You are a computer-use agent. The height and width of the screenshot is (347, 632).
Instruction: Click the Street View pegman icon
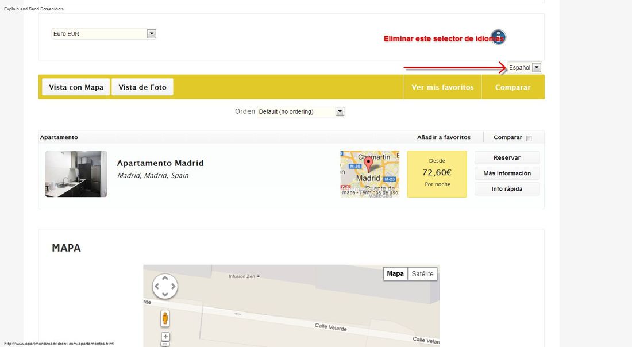point(165,318)
